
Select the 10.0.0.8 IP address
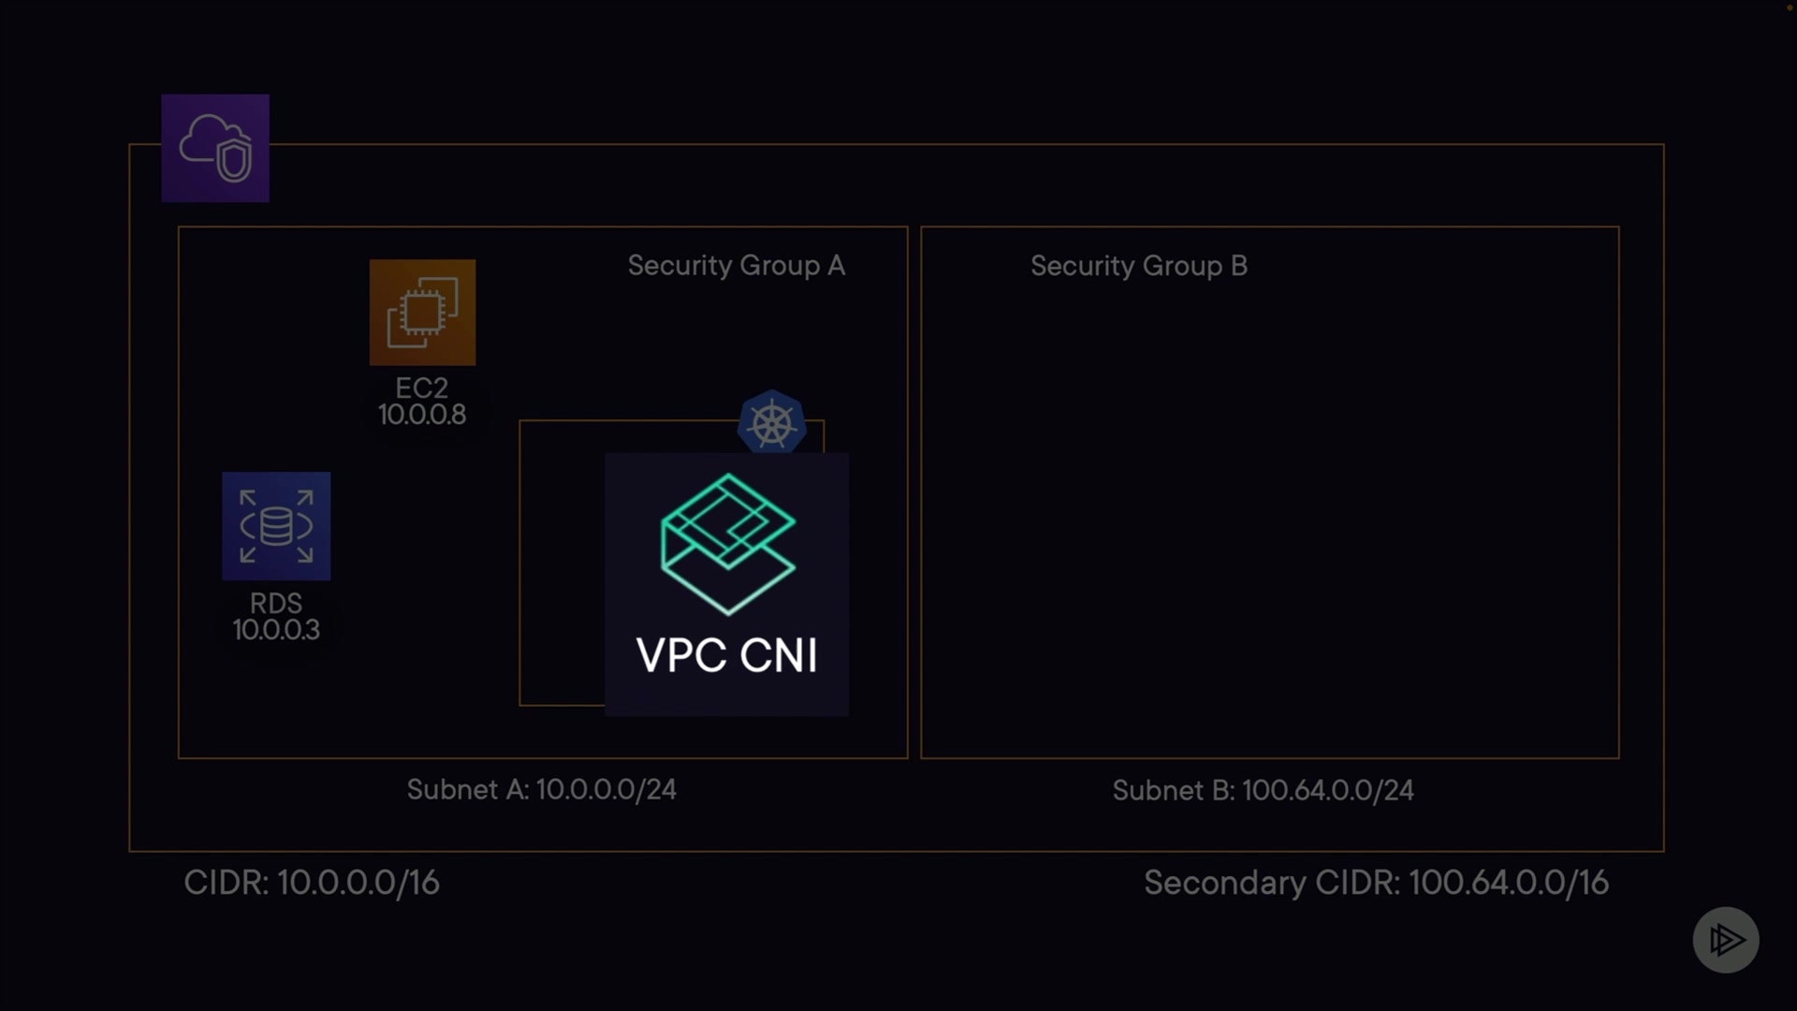422,415
